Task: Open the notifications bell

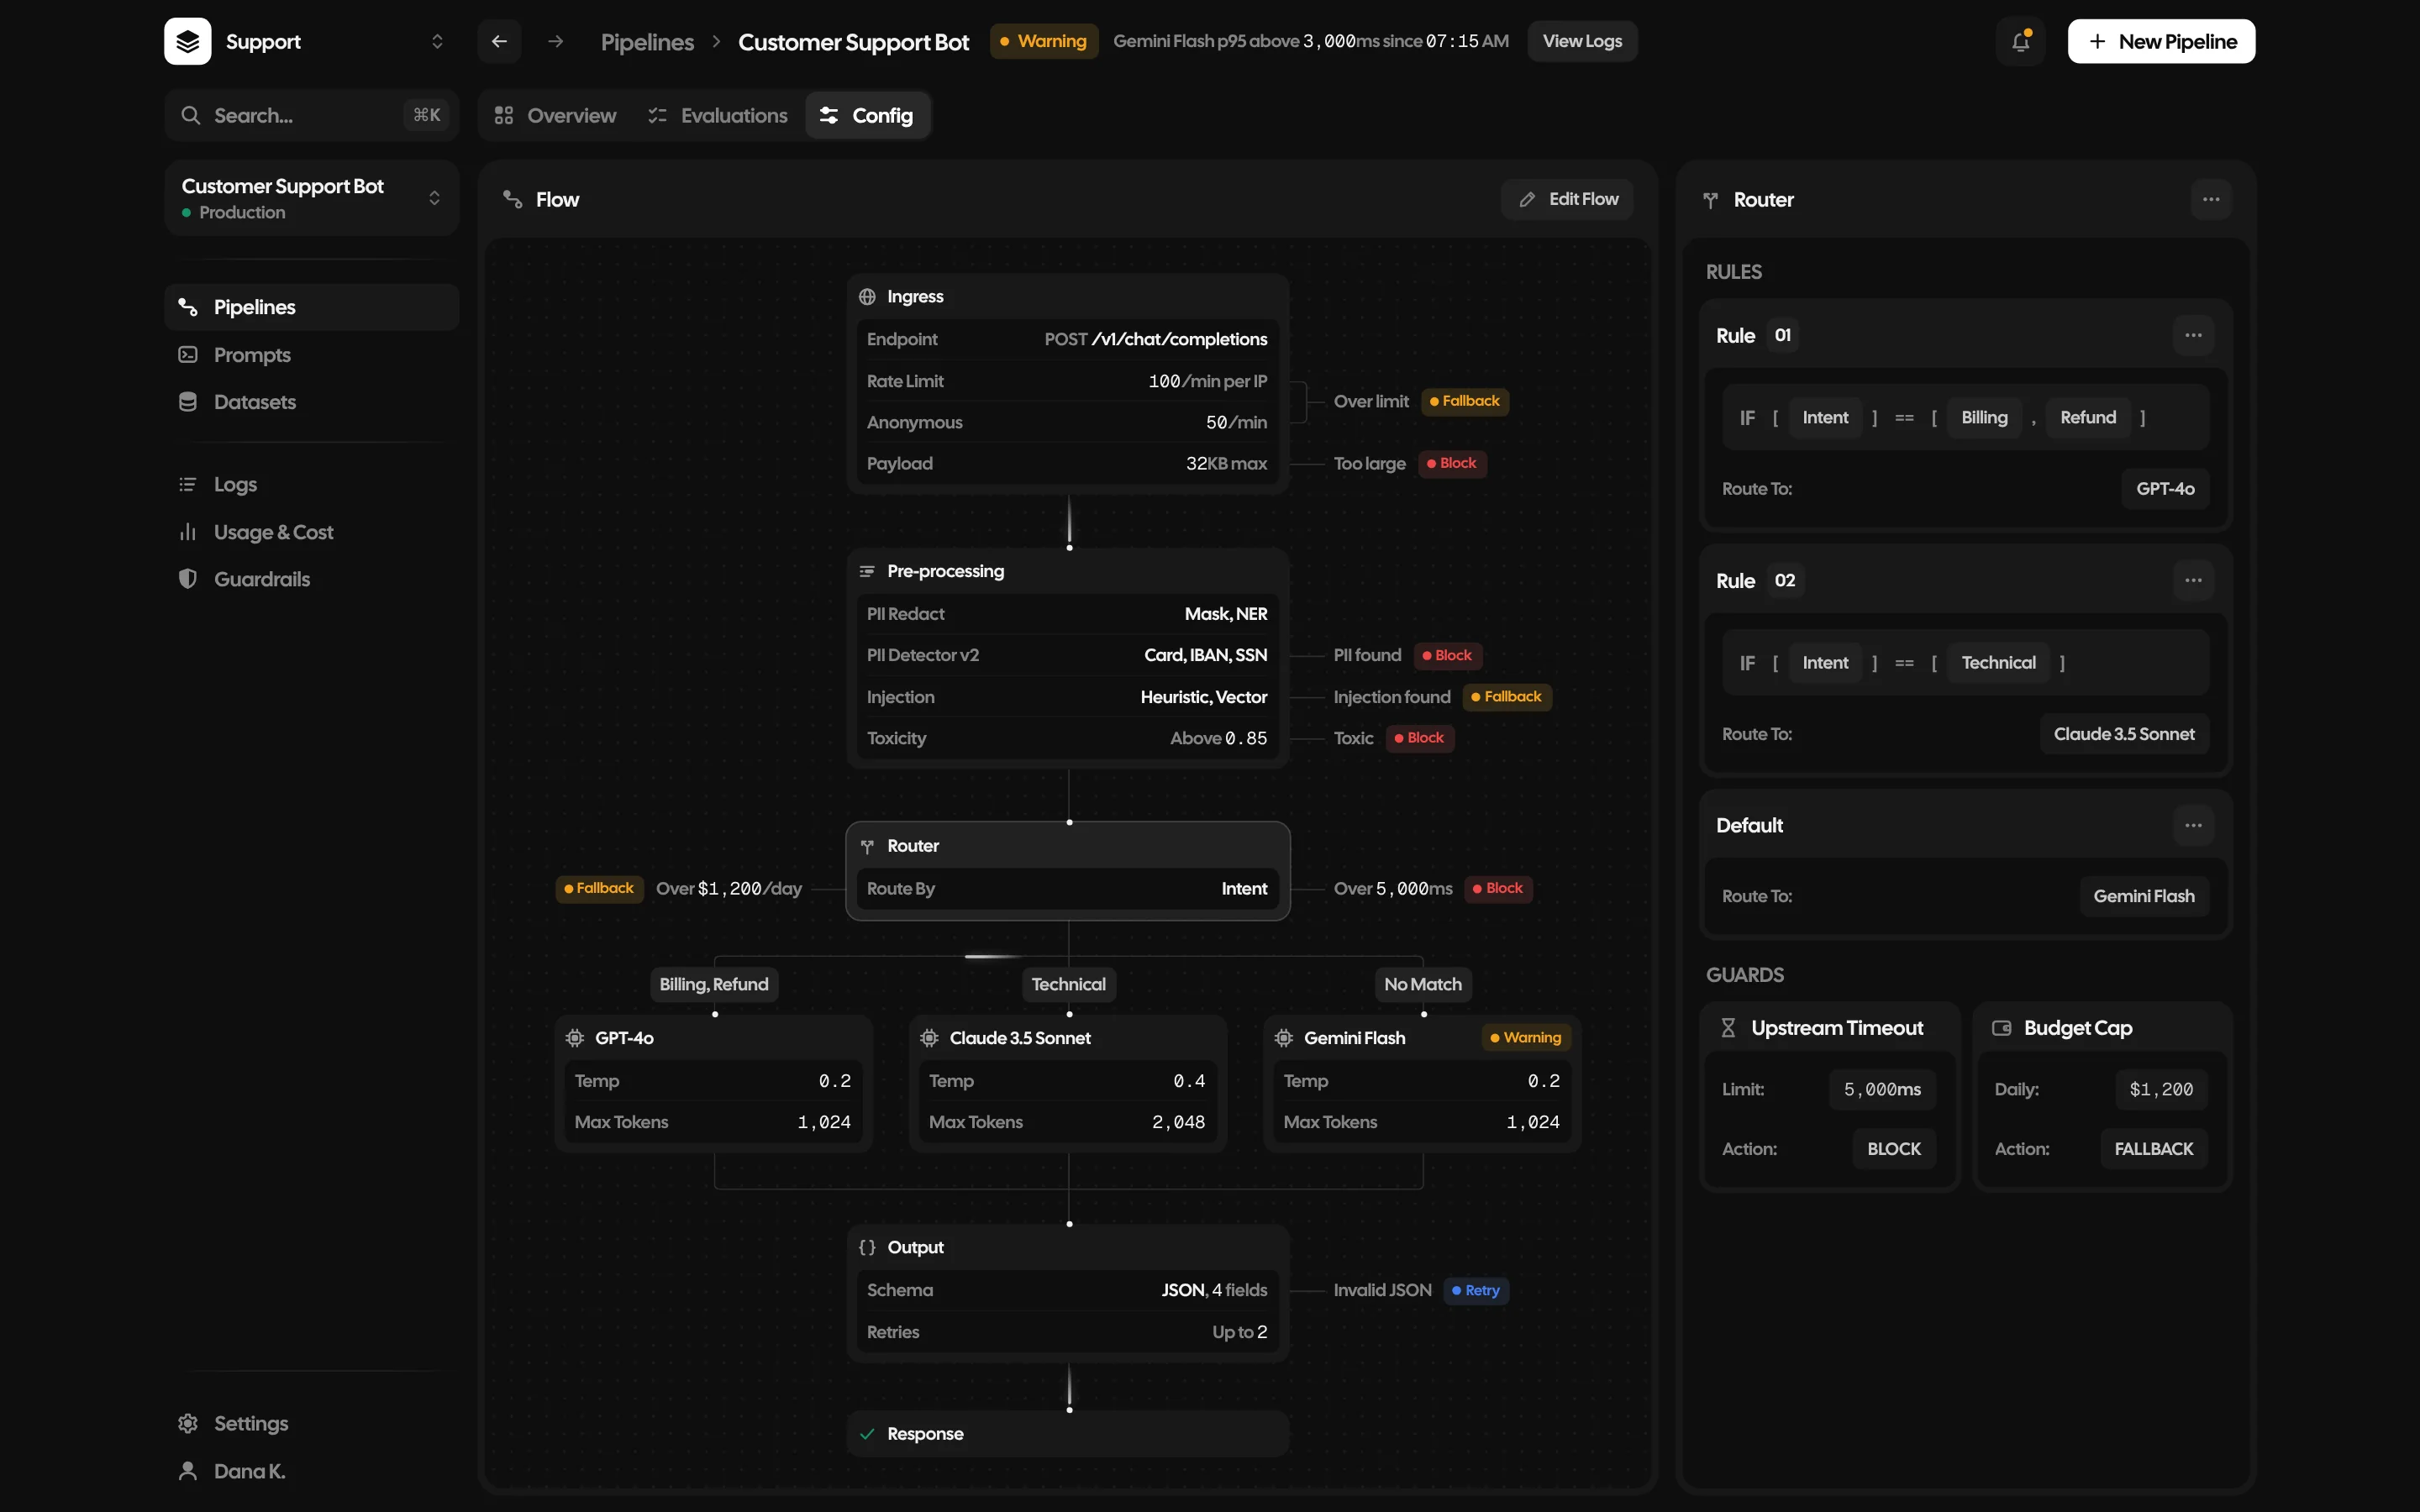Action: point(2021,41)
